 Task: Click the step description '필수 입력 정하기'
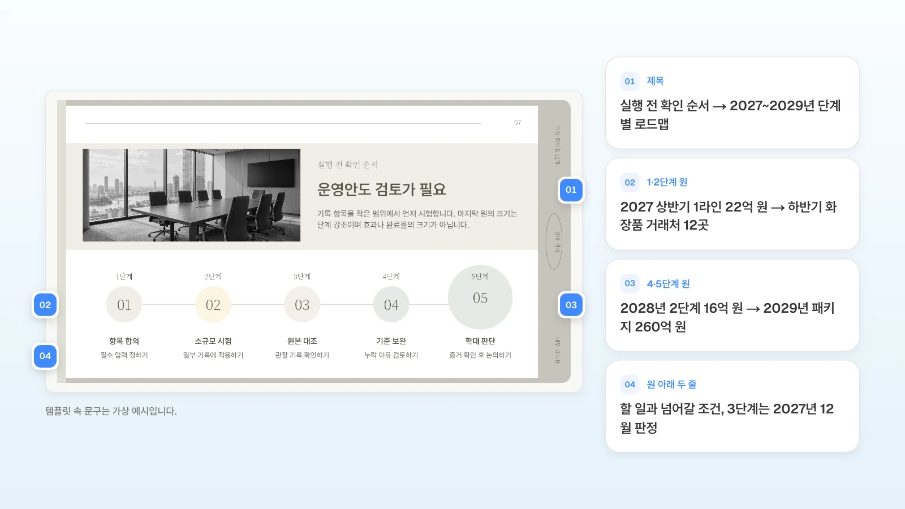(124, 355)
